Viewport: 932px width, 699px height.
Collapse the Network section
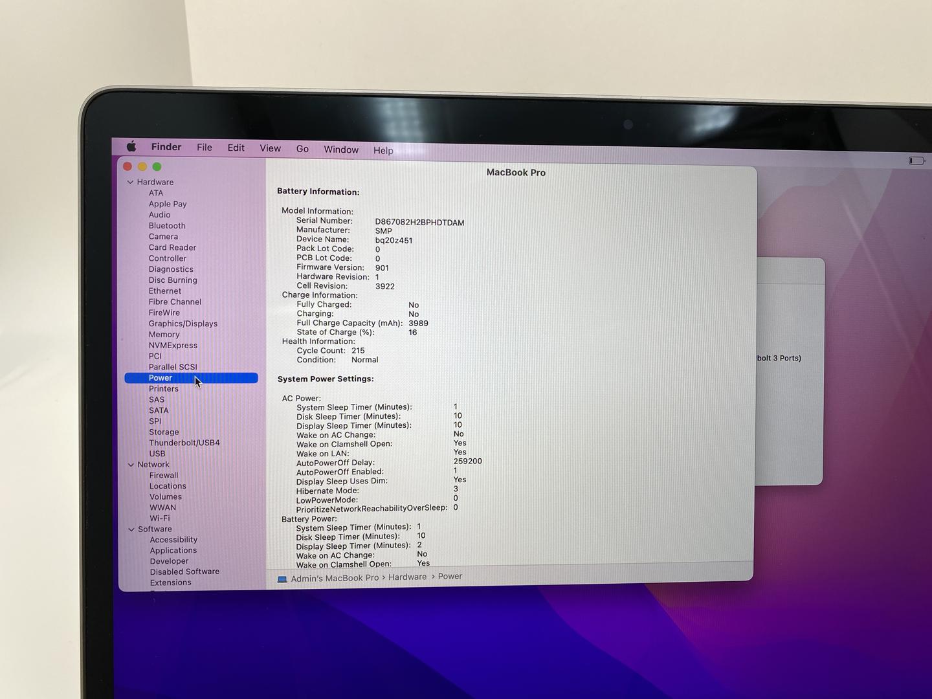pyautogui.click(x=131, y=464)
